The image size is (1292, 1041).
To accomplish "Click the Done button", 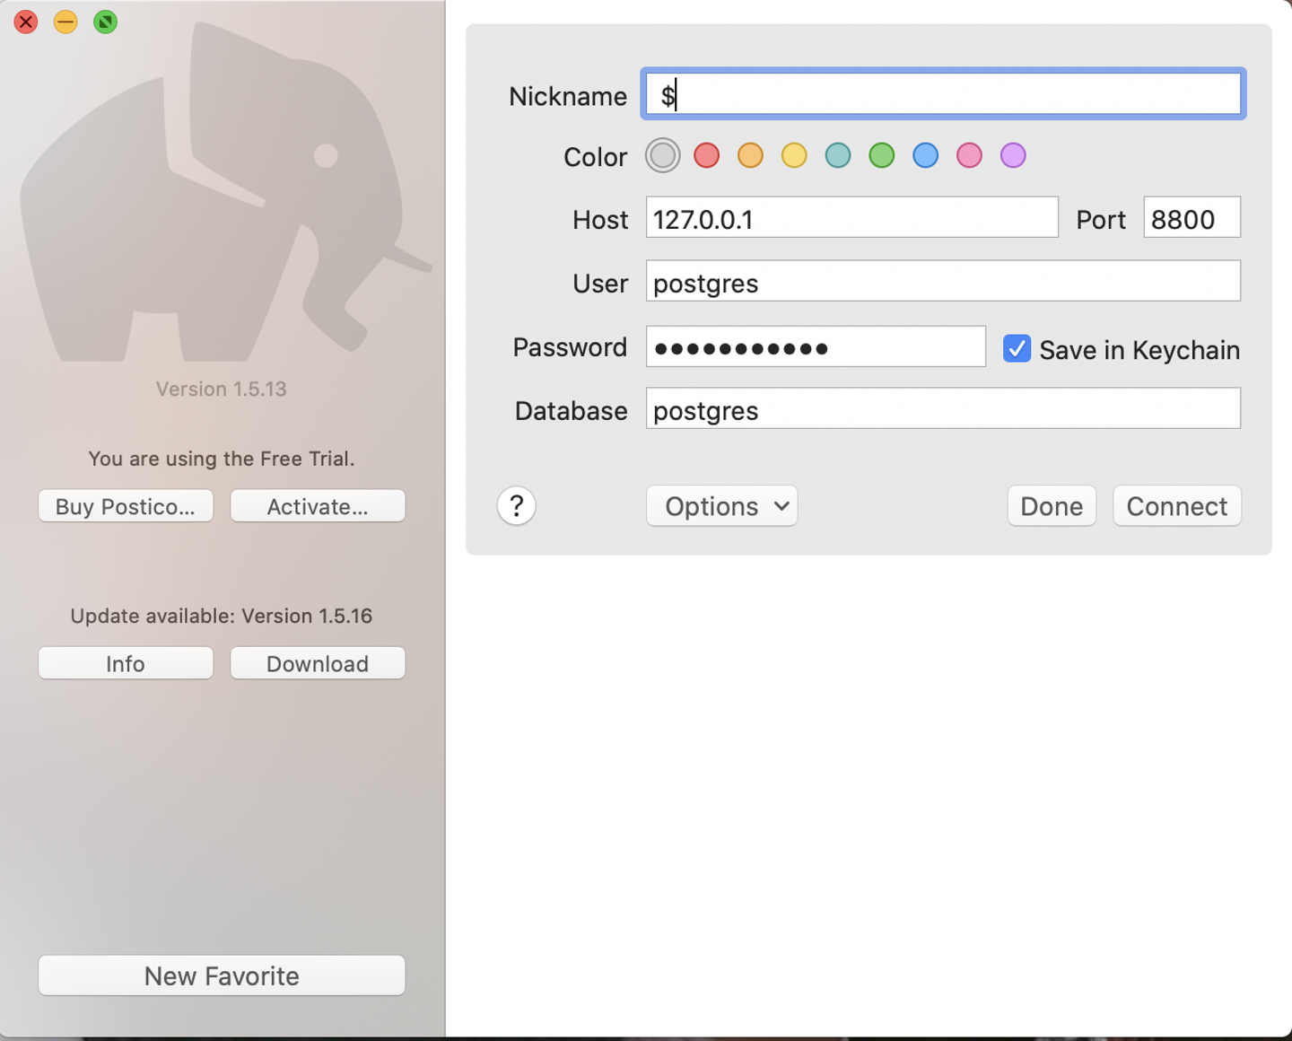I will coord(1052,506).
